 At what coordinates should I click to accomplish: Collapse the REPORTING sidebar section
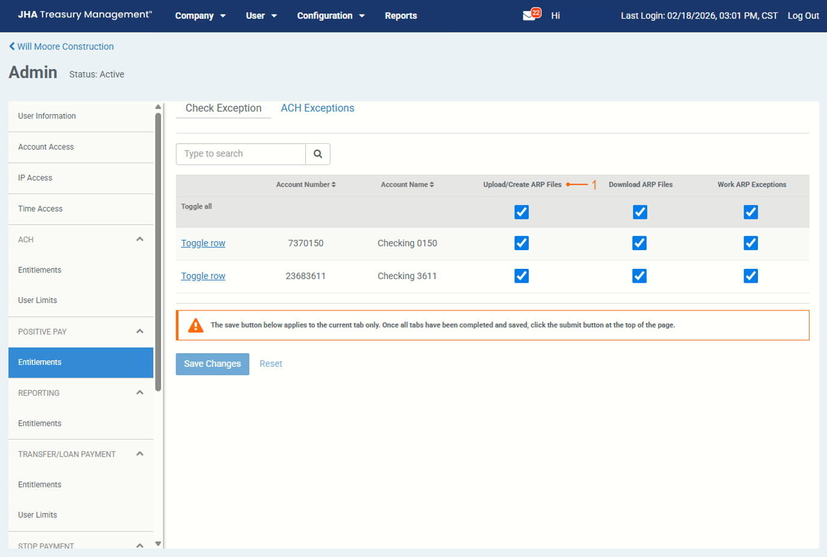tap(139, 393)
